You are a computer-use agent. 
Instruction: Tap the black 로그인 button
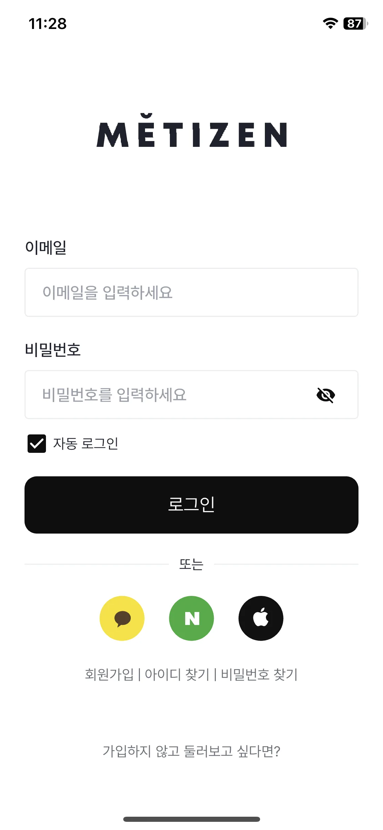coord(191,505)
